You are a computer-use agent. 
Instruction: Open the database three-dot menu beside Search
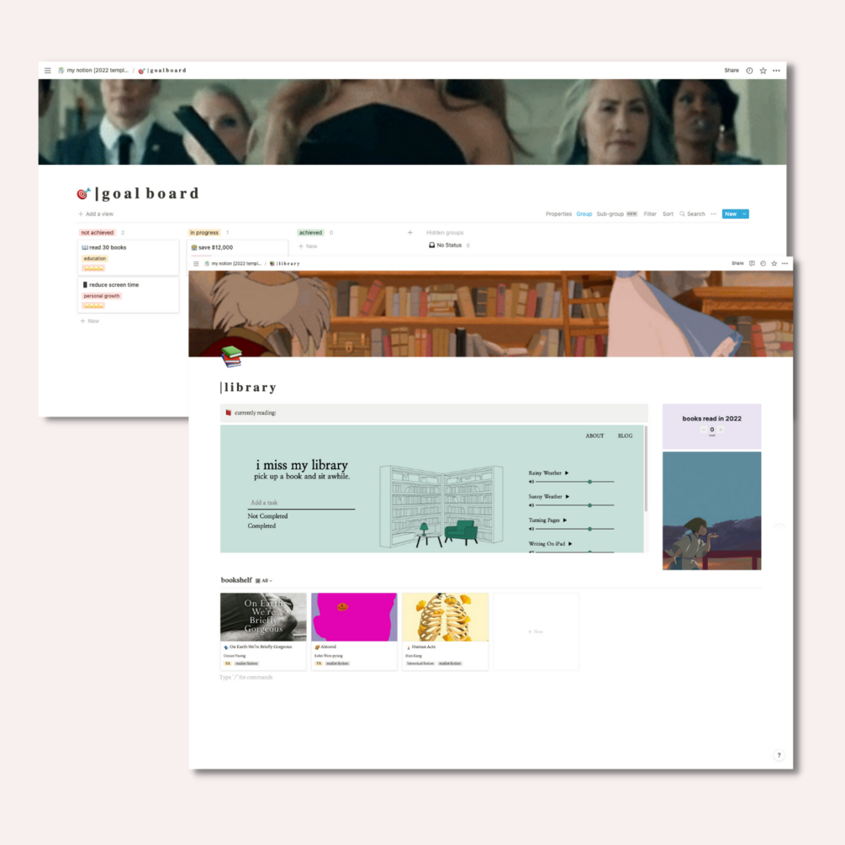tap(714, 214)
